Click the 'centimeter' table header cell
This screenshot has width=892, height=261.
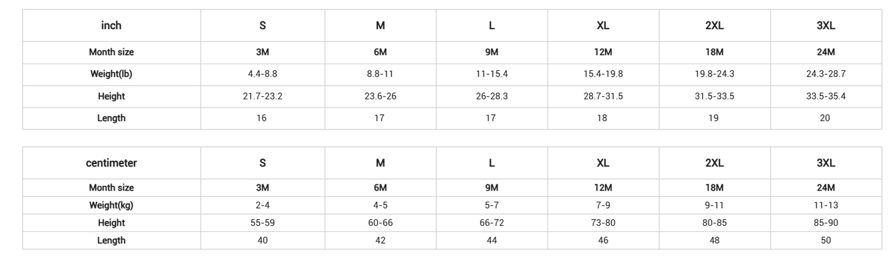pos(111,163)
